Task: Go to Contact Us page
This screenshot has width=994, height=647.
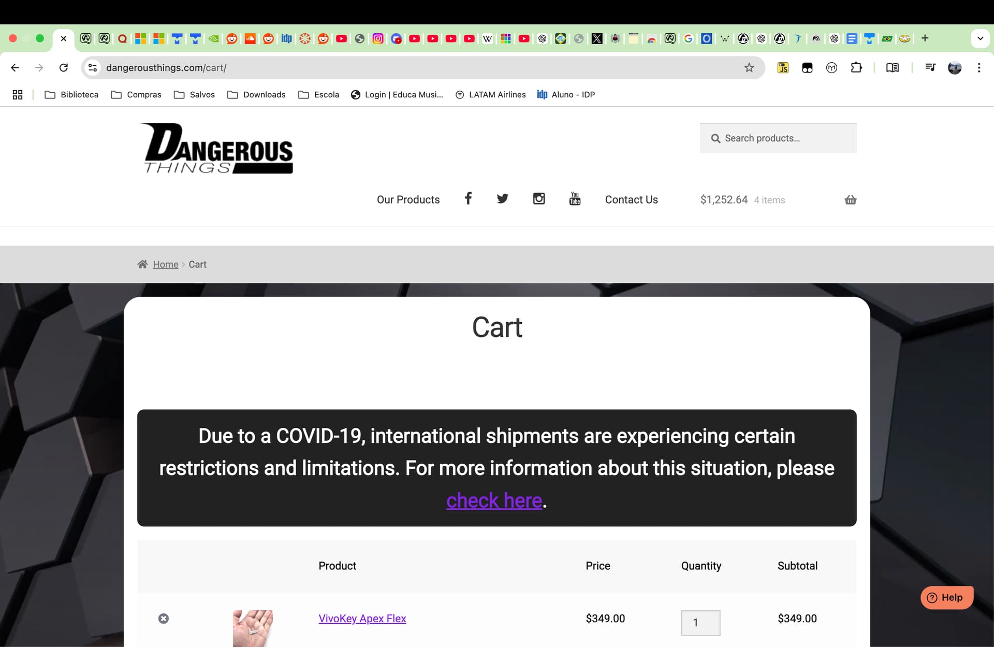Action: click(x=631, y=199)
